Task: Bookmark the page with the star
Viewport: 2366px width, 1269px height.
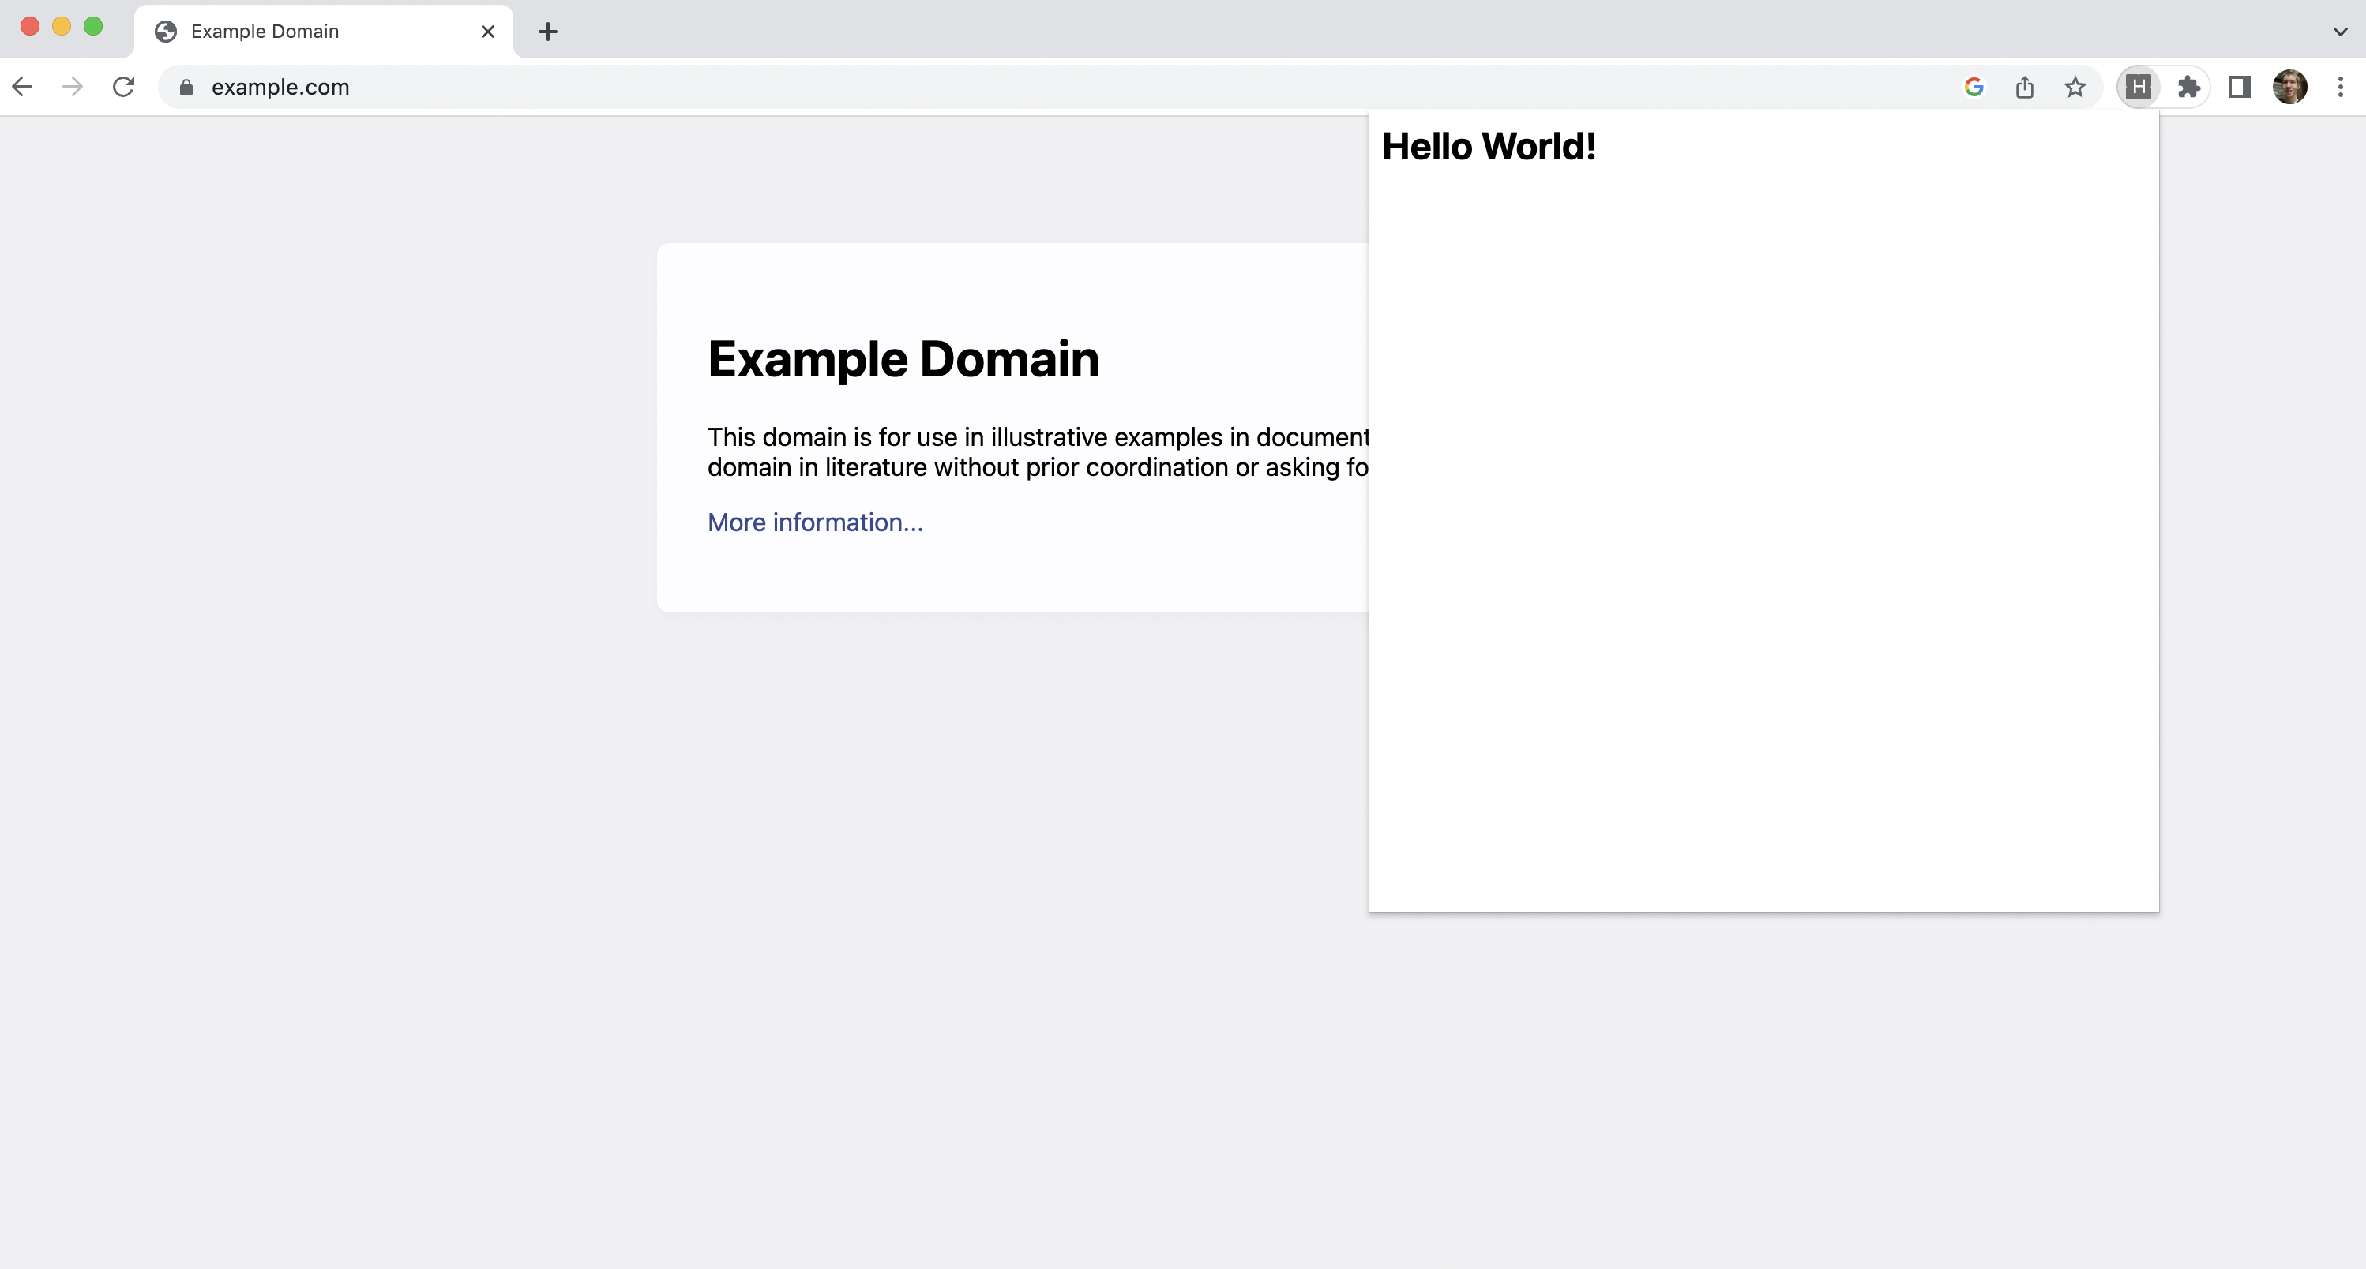Action: pos(2075,86)
